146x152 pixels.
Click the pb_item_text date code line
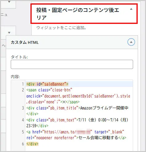(77, 120)
